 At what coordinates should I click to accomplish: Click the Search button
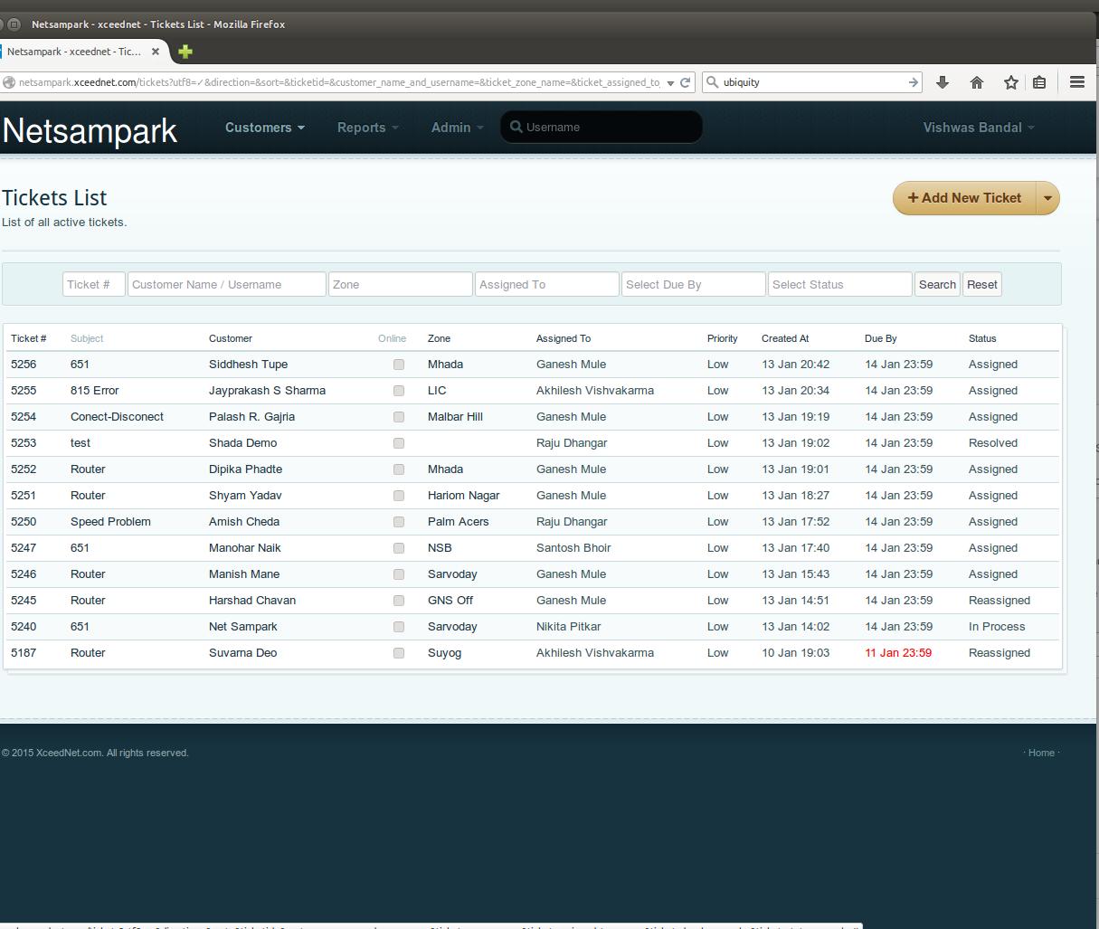pyautogui.click(x=937, y=284)
